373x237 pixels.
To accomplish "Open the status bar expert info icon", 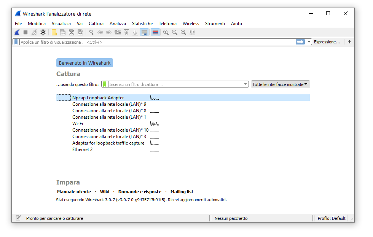I will pyautogui.click(x=18, y=218).
